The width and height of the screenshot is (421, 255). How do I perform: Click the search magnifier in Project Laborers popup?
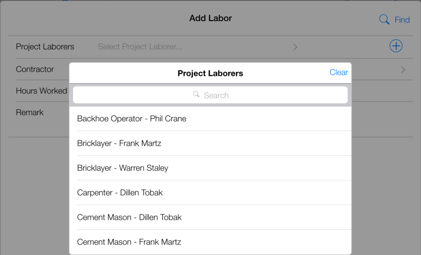click(x=196, y=95)
